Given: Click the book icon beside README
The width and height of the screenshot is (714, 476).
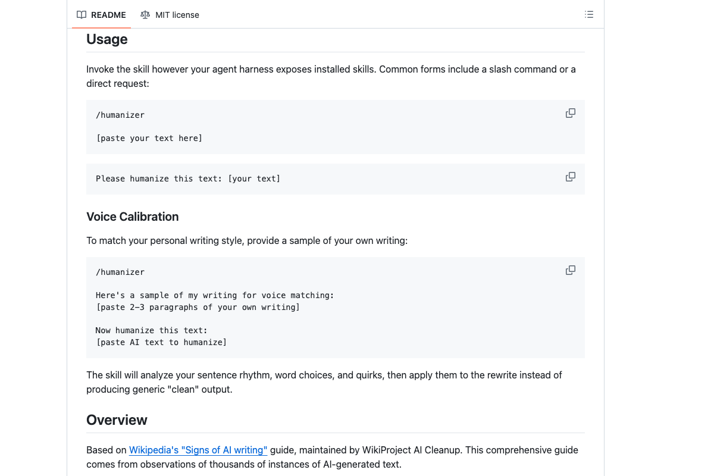Looking at the screenshot, I should pos(82,15).
